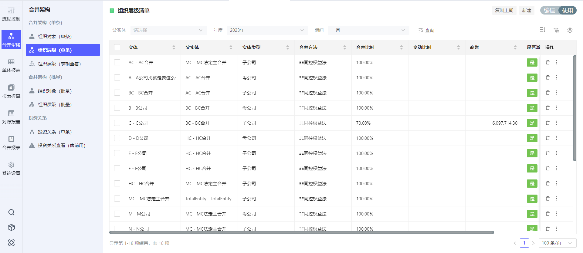The width and height of the screenshot is (583, 253).
Task: Open the 流程控制 sidebar module
Action: pyautogui.click(x=11, y=14)
